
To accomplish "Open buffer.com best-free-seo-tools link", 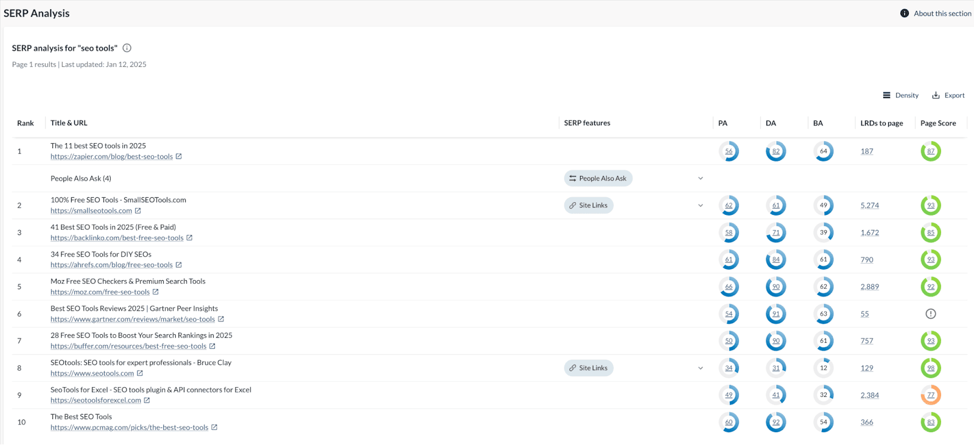I will 128,346.
